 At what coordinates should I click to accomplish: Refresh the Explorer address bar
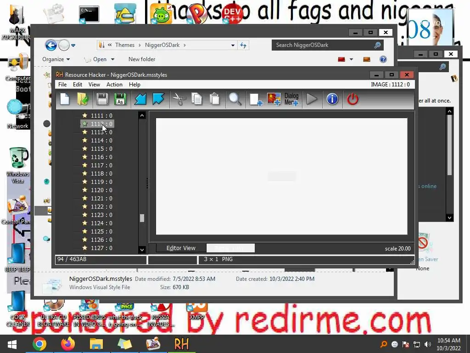pyautogui.click(x=243, y=46)
